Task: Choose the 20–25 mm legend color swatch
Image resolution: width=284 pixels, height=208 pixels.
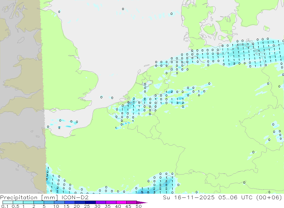Action: coord(80,202)
